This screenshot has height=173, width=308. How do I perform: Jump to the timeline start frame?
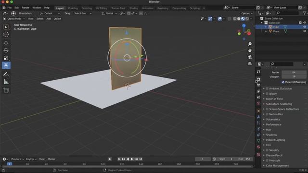[119, 159]
